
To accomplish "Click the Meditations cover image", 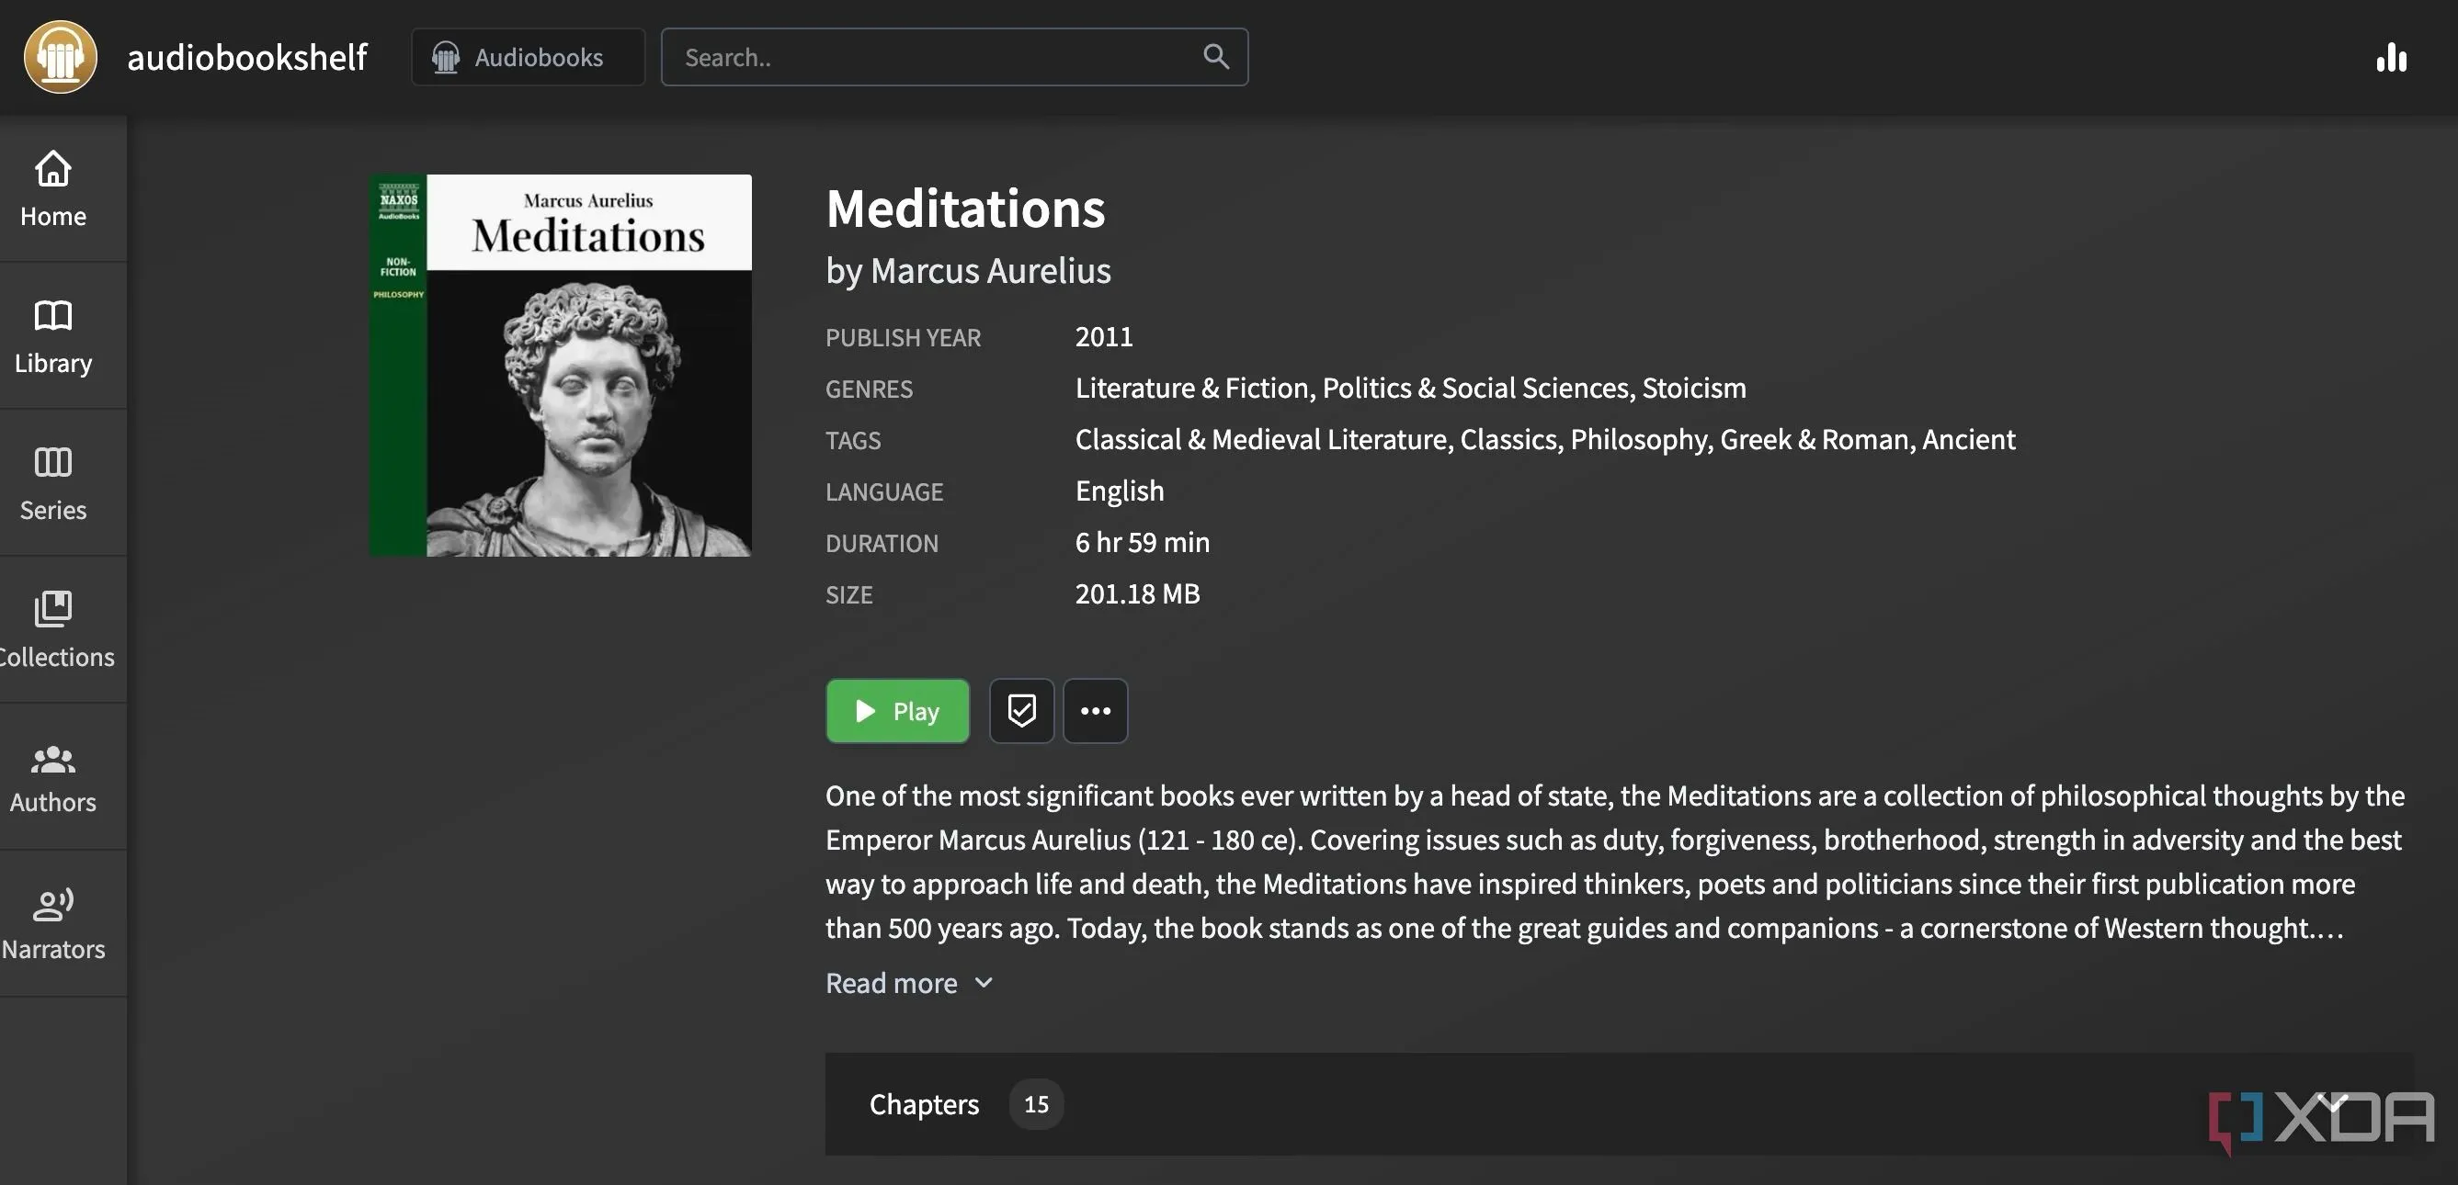I will pyautogui.click(x=560, y=365).
